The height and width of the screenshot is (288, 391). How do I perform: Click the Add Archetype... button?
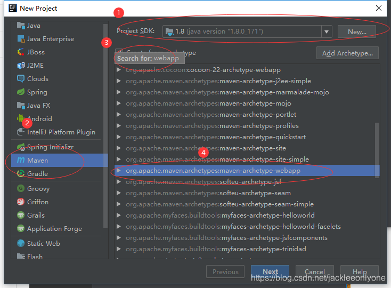[x=347, y=53]
